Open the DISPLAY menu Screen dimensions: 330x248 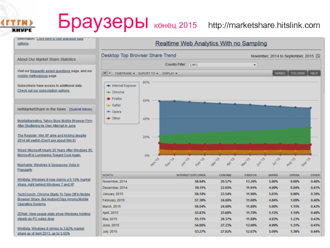(x=170, y=74)
